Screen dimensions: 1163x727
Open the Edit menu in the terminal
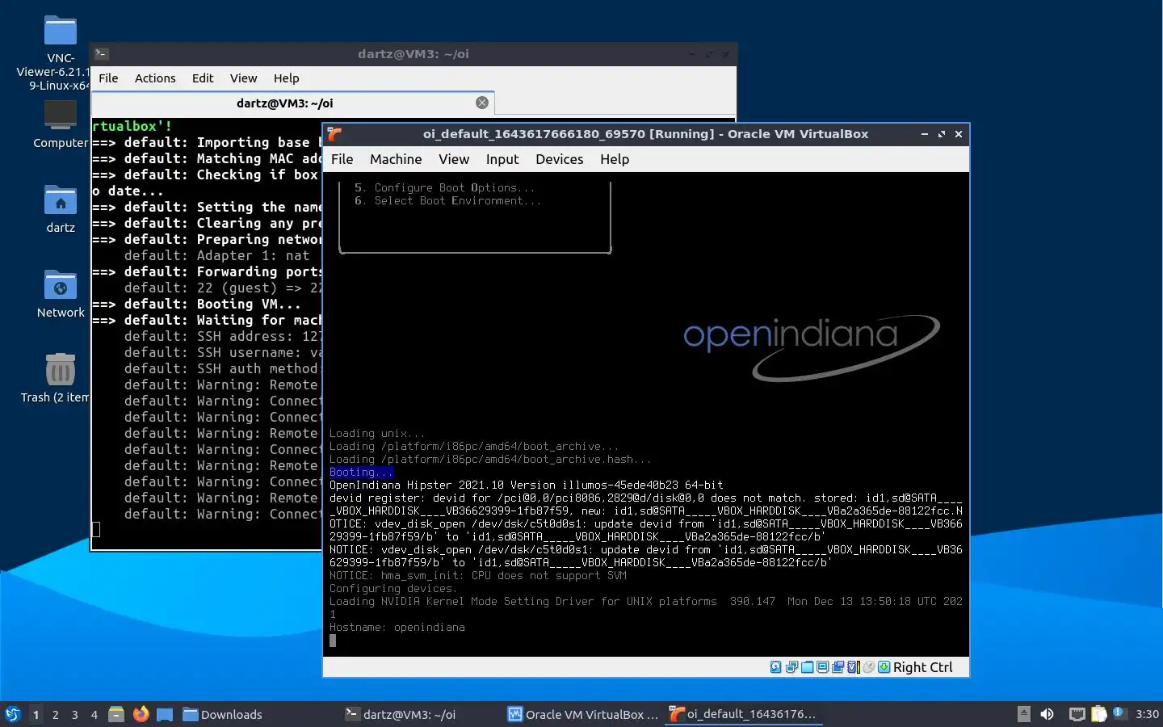coord(203,78)
